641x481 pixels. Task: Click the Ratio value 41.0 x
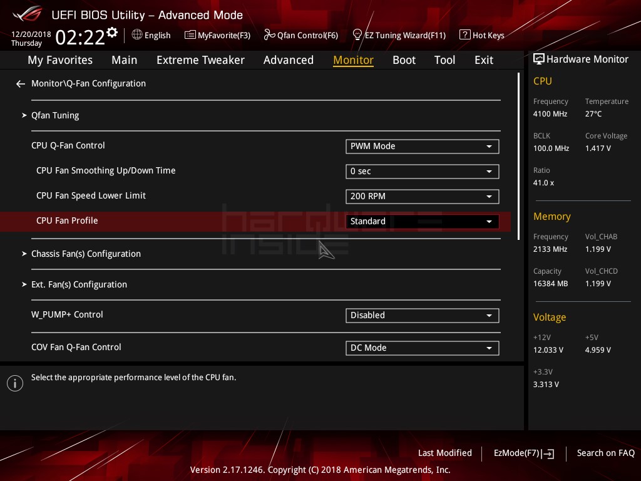coord(544,183)
